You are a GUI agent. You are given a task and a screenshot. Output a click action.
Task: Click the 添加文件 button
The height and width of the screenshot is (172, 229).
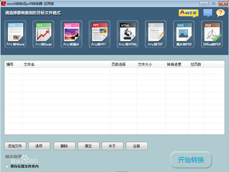[15, 146]
